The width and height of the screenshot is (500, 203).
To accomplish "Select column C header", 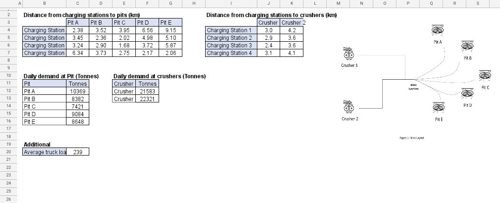I will [77, 3].
